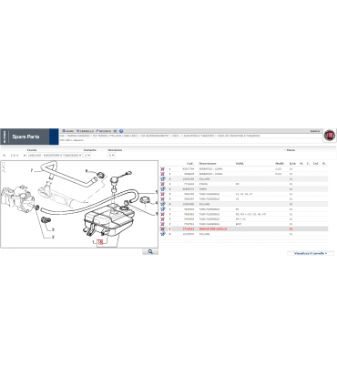Select the red INDICATORE LIVELLO description text

[x=213, y=229]
